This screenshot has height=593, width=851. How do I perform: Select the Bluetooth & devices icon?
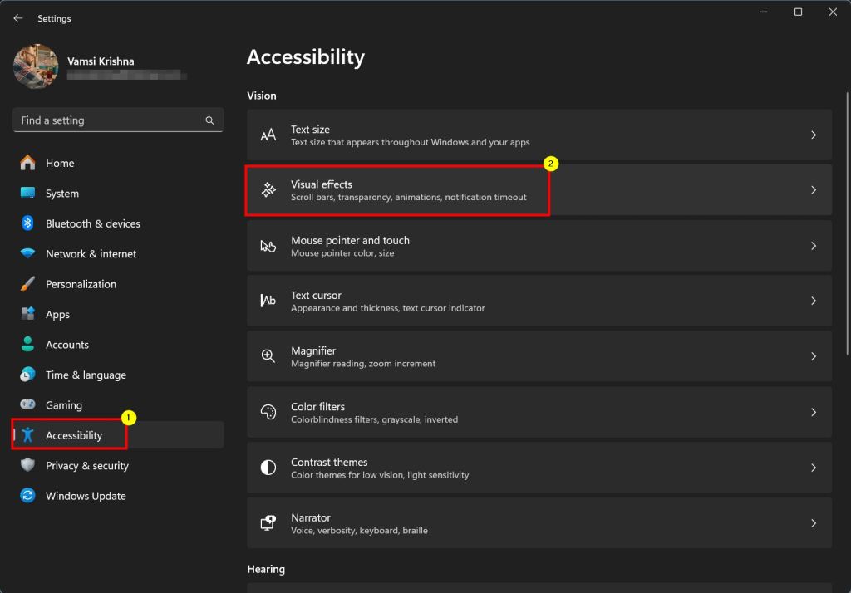tap(28, 223)
